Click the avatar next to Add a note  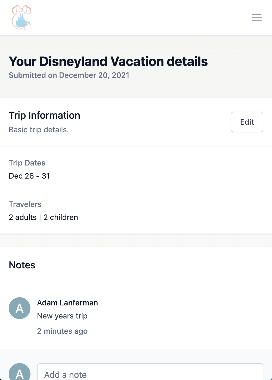(20, 372)
